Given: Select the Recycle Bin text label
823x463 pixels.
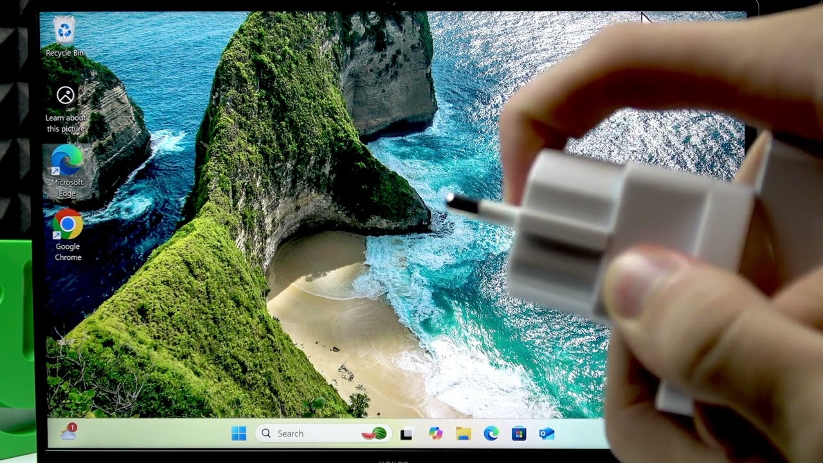Looking at the screenshot, I should pos(65,53).
